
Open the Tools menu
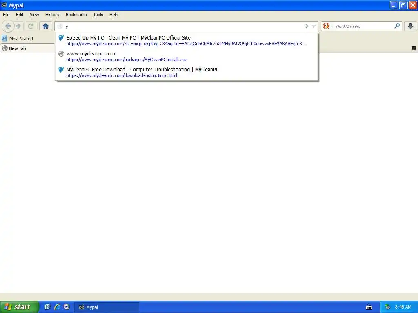[98, 15]
